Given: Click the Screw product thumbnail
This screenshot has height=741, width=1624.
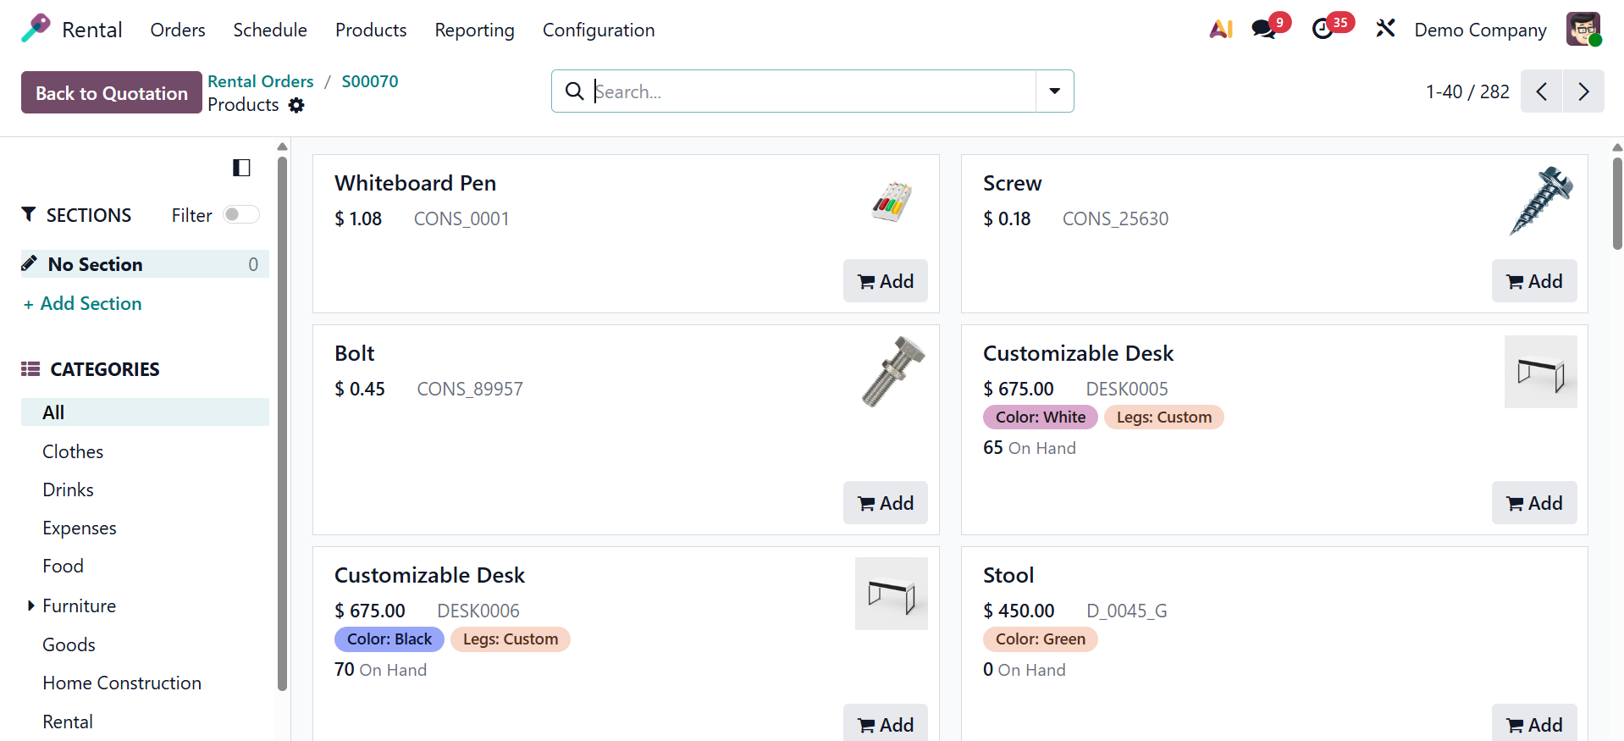Looking at the screenshot, I should 1541,202.
